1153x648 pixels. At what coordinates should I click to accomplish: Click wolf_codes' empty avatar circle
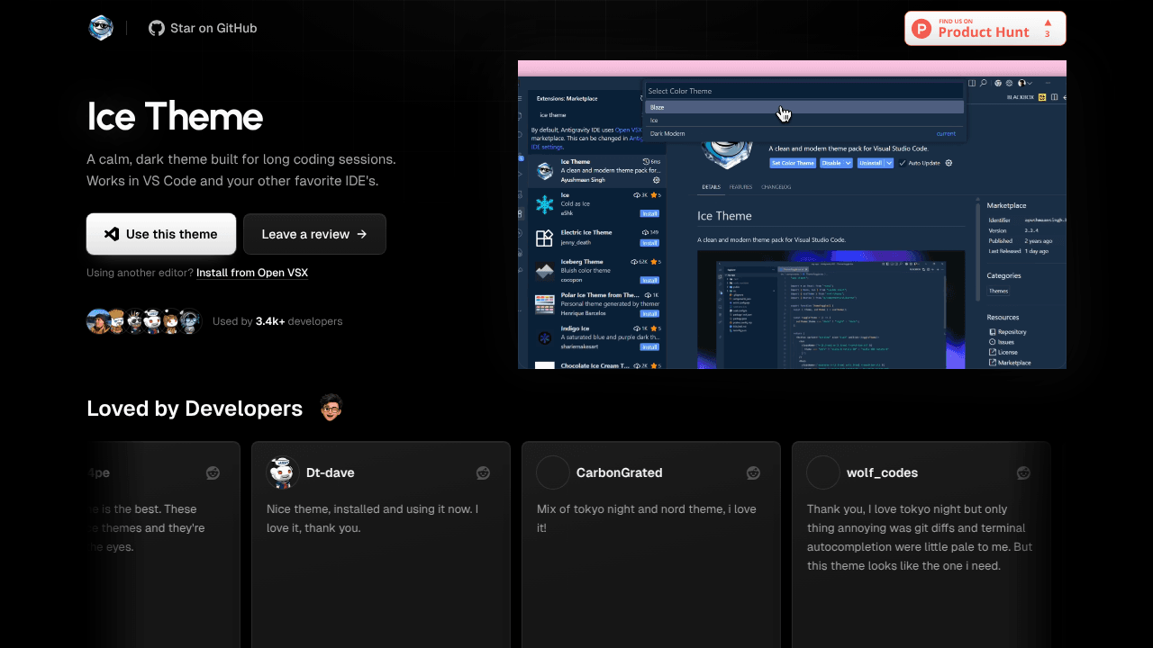tap(823, 472)
